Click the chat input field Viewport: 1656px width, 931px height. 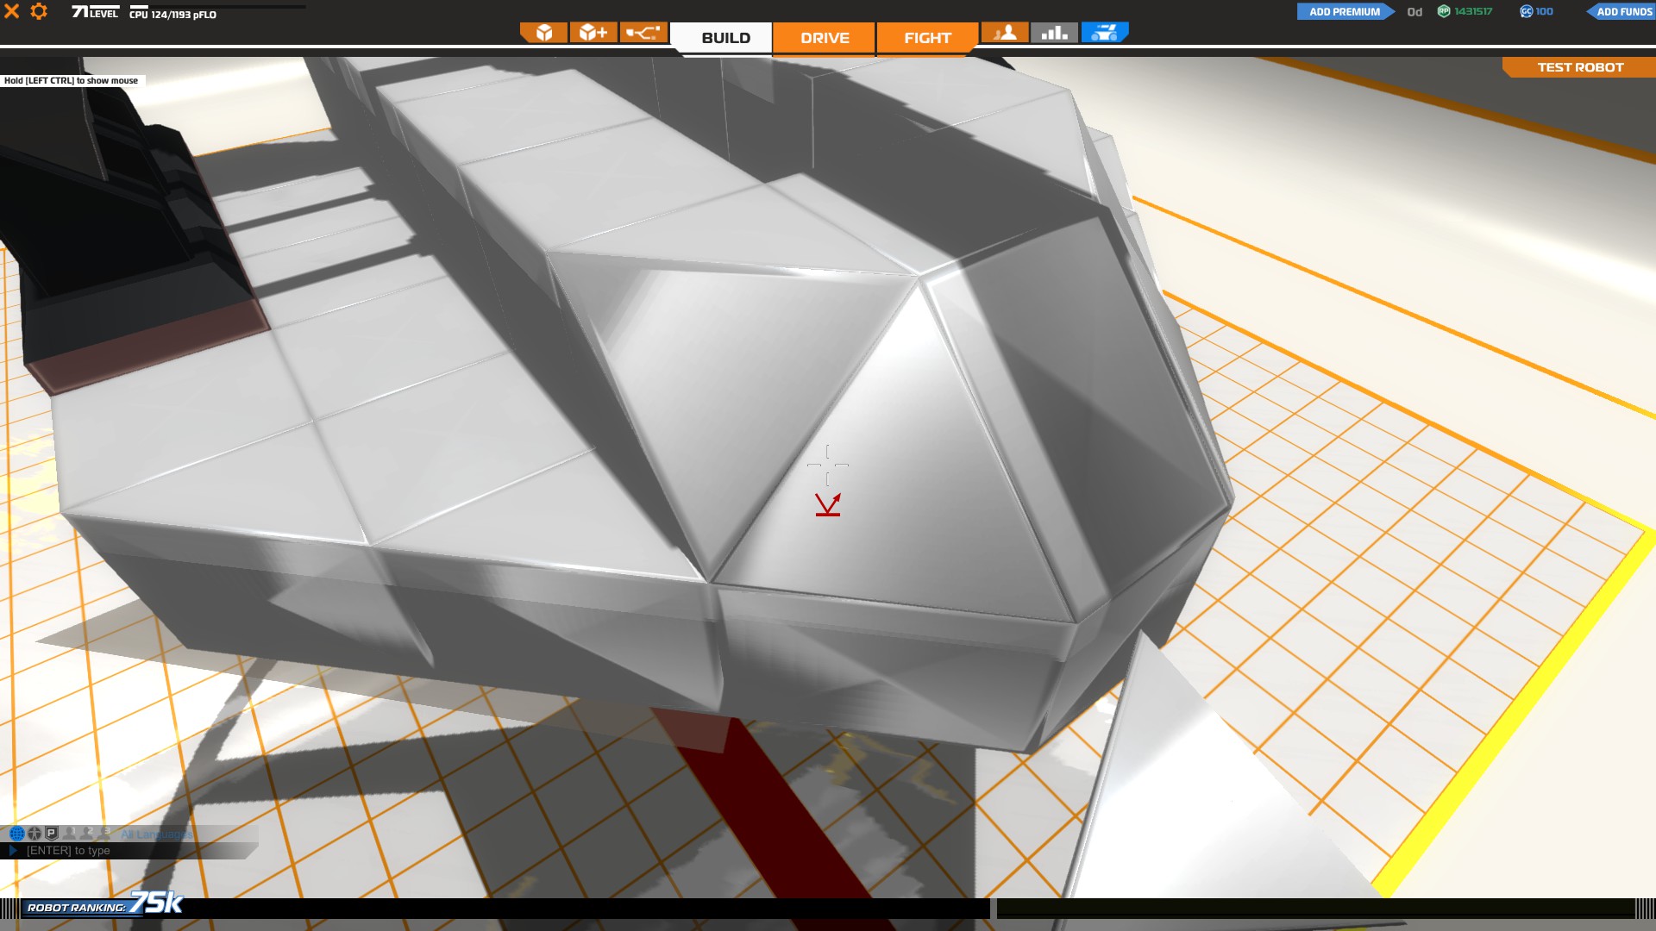pos(129,851)
